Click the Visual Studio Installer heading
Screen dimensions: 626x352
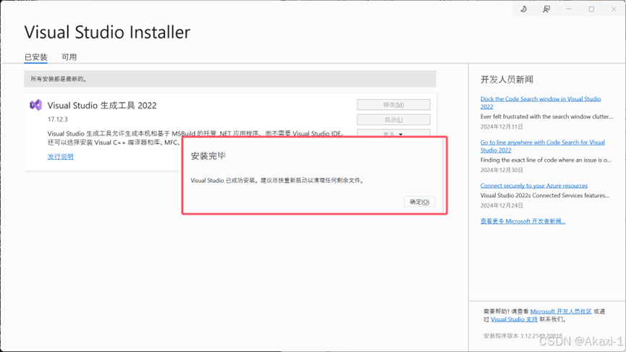[x=107, y=33]
